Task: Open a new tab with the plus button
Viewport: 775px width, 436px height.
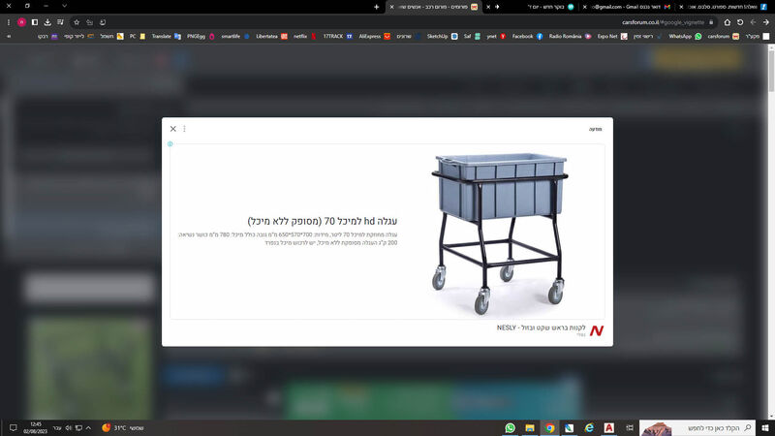Action: [377, 7]
